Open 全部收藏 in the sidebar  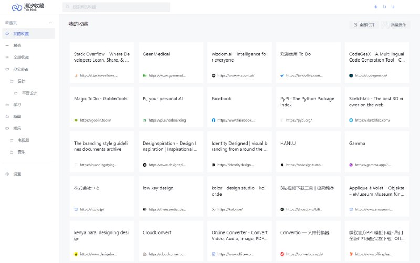point(21,57)
